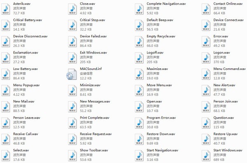Click the Logon.wav file name
Screen dimensions: 247x163
[221, 53]
